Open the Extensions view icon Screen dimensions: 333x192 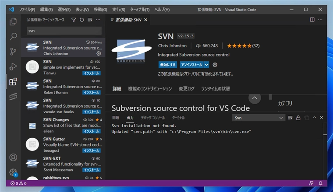13,82
